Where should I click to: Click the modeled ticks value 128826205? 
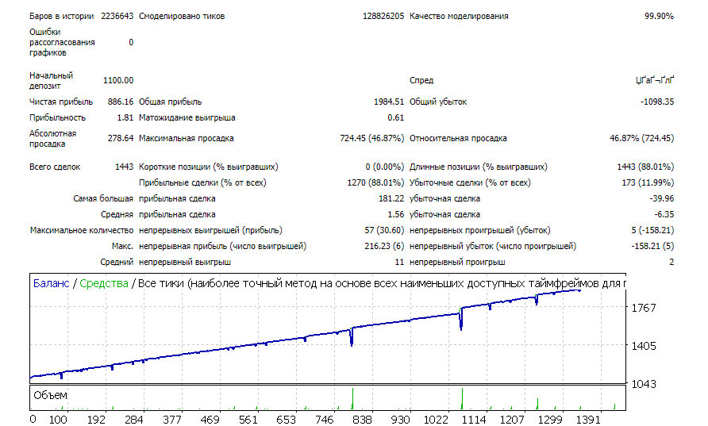(x=383, y=16)
